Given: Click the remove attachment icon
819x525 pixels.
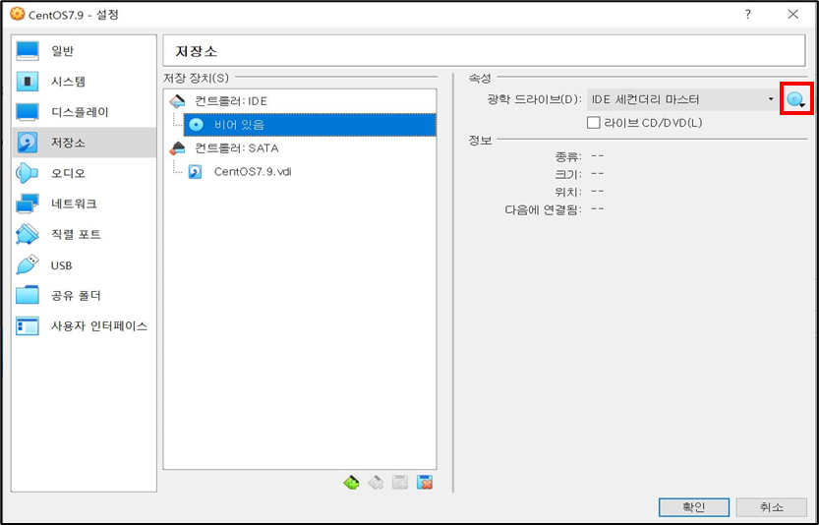Looking at the screenshot, I should pyautogui.click(x=425, y=482).
